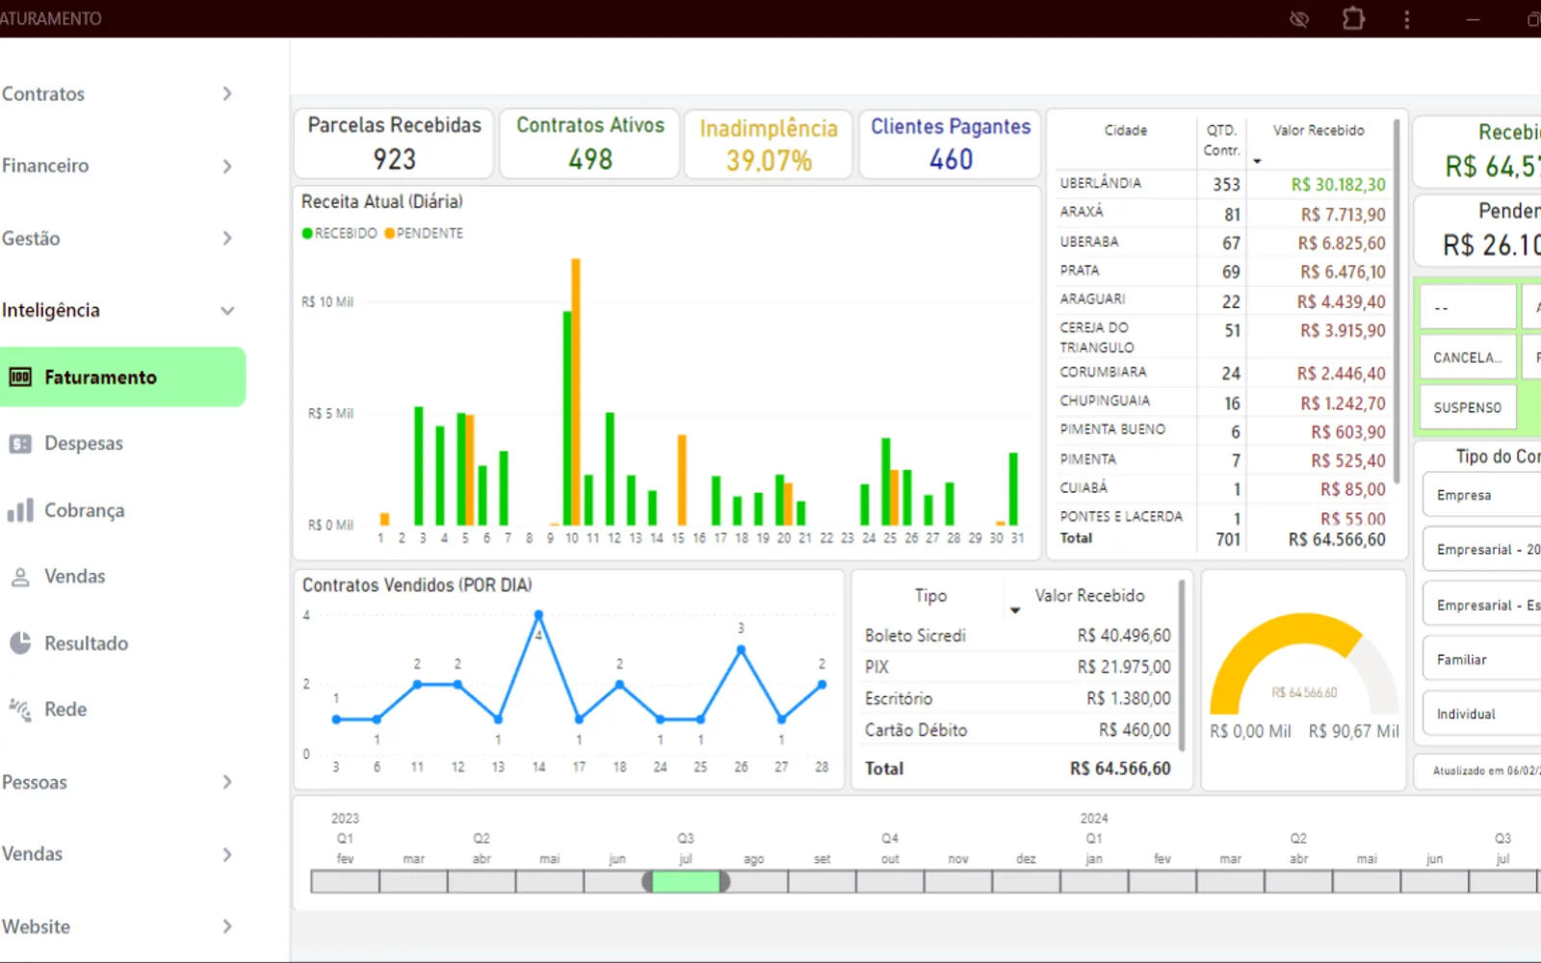Expand the Website menu section
This screenshot has width=1541, height=963.
[x=227, y=926]
